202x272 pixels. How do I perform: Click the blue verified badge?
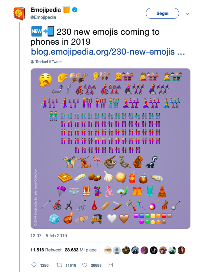point(75,10)
